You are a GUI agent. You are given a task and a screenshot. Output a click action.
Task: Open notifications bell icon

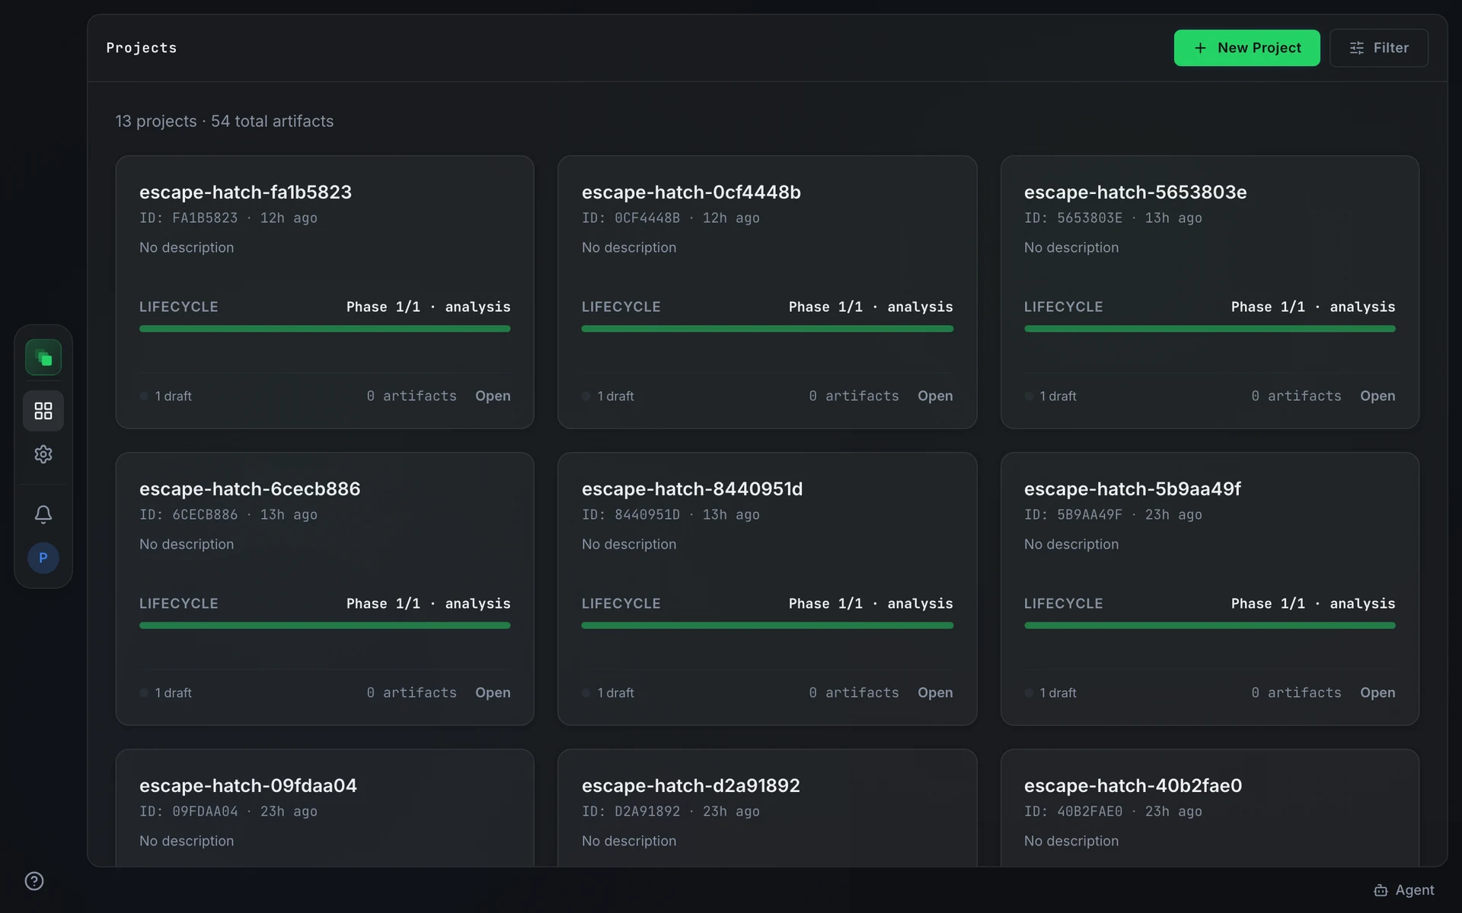point(43,514)
